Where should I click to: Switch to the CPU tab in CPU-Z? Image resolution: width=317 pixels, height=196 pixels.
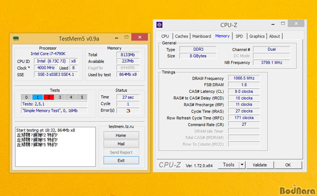[165, 36]
